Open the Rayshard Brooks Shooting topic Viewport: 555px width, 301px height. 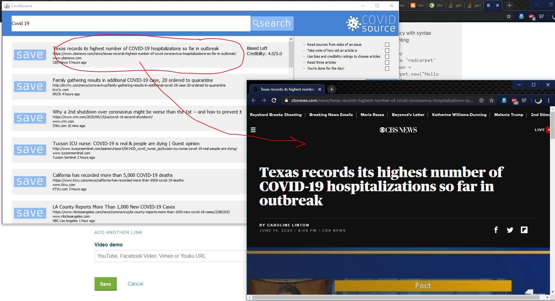[276, 115]
